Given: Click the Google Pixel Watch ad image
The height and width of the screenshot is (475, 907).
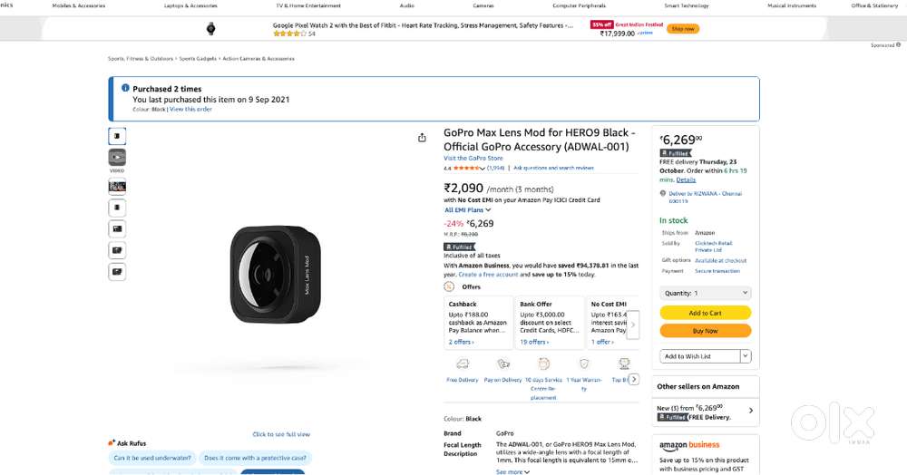Looking at the screenshot, I should click(x=211, y=29).
